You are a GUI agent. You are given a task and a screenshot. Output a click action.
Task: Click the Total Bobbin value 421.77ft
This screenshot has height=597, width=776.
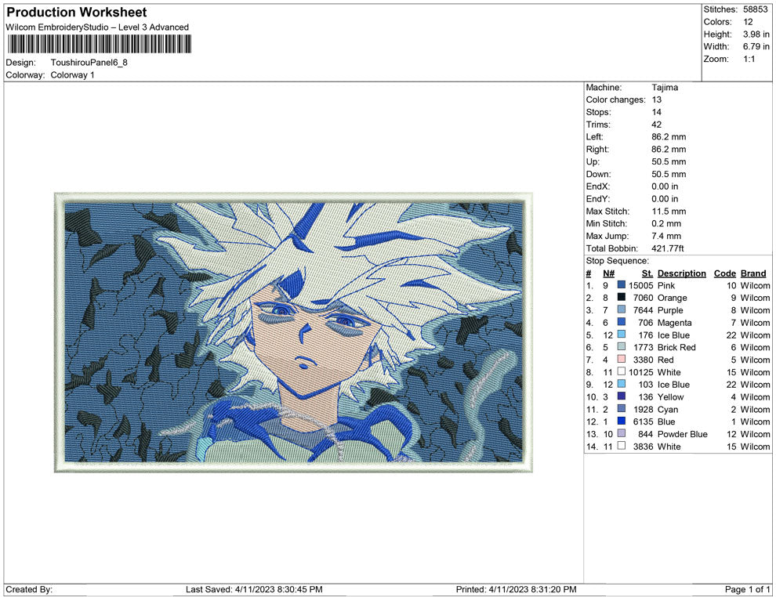[x=668, y=248]
